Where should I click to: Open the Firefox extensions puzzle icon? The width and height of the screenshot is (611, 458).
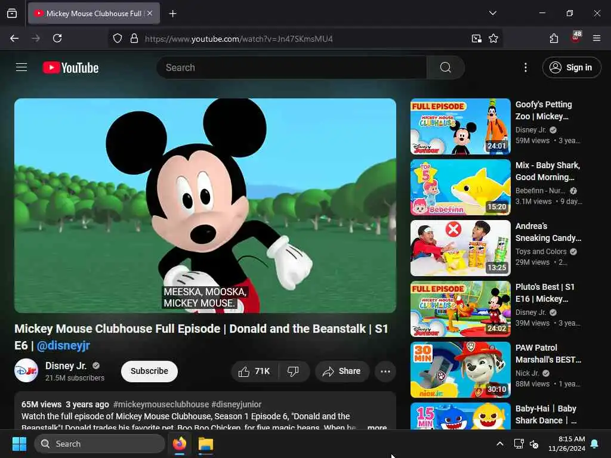[x=554, y=38]
